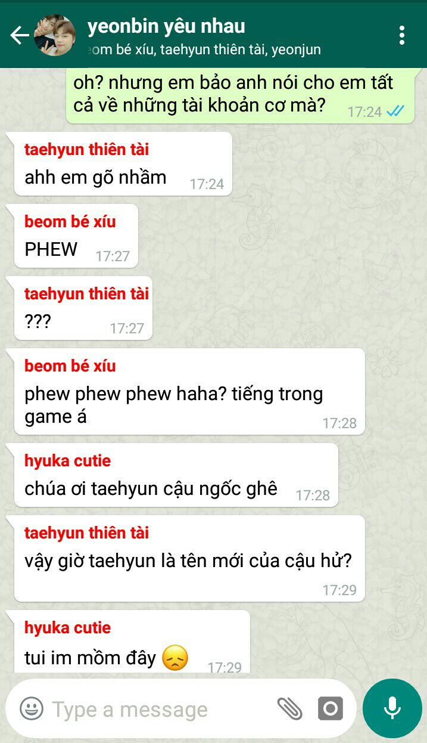Select the 'vậy giờ taehyun là tên mới' message
This screenshot has width=427, height=743.
pos(189,558)
